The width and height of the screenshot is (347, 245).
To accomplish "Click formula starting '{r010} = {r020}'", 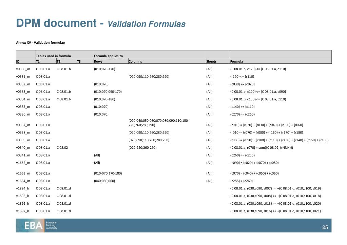I will pyautogui.click(x=267, y=125).
